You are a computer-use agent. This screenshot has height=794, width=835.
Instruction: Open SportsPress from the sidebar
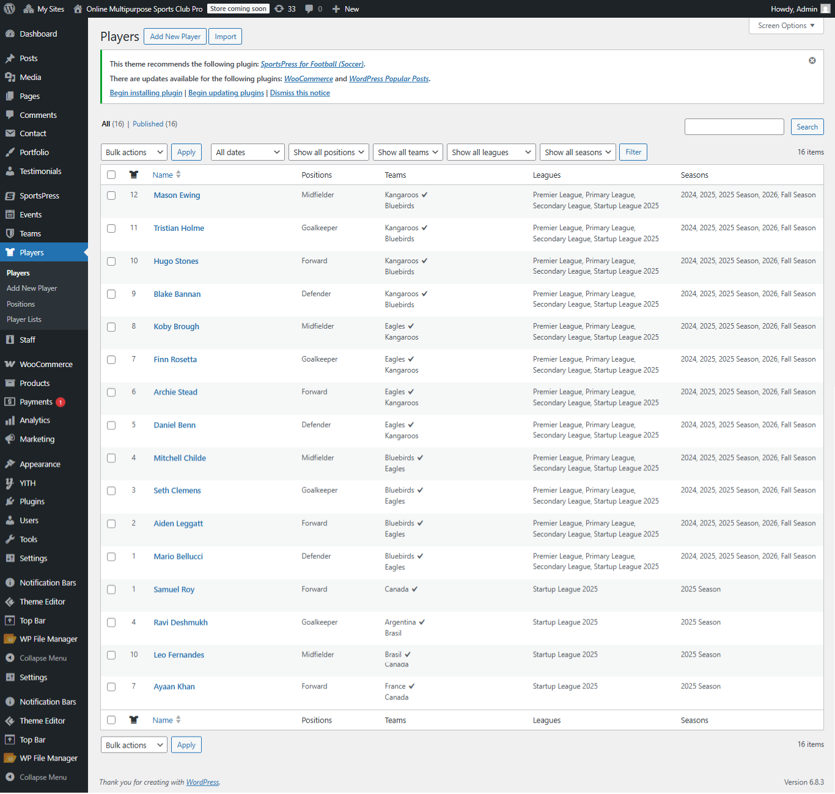39,195
